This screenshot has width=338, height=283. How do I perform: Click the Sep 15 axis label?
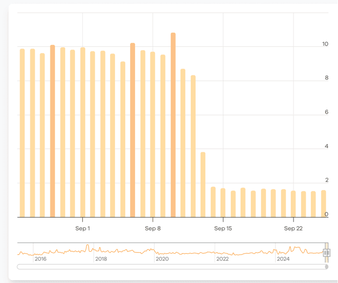click(x=223, y=229)
